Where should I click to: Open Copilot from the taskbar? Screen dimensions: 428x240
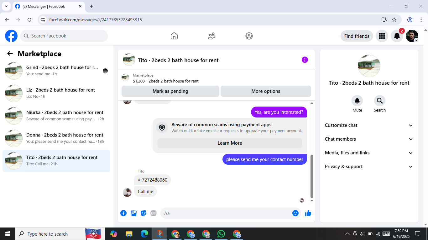point(113,234)
